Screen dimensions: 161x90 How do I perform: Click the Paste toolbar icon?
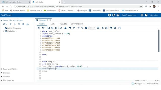pyautogui.click(x=86, y=28)
